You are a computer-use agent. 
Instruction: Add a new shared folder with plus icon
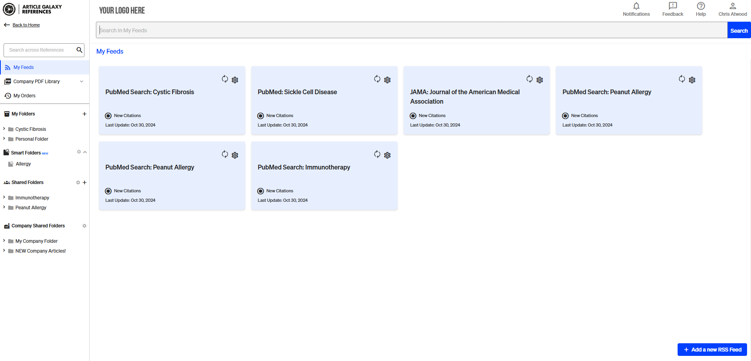click(x=84, y=182)
